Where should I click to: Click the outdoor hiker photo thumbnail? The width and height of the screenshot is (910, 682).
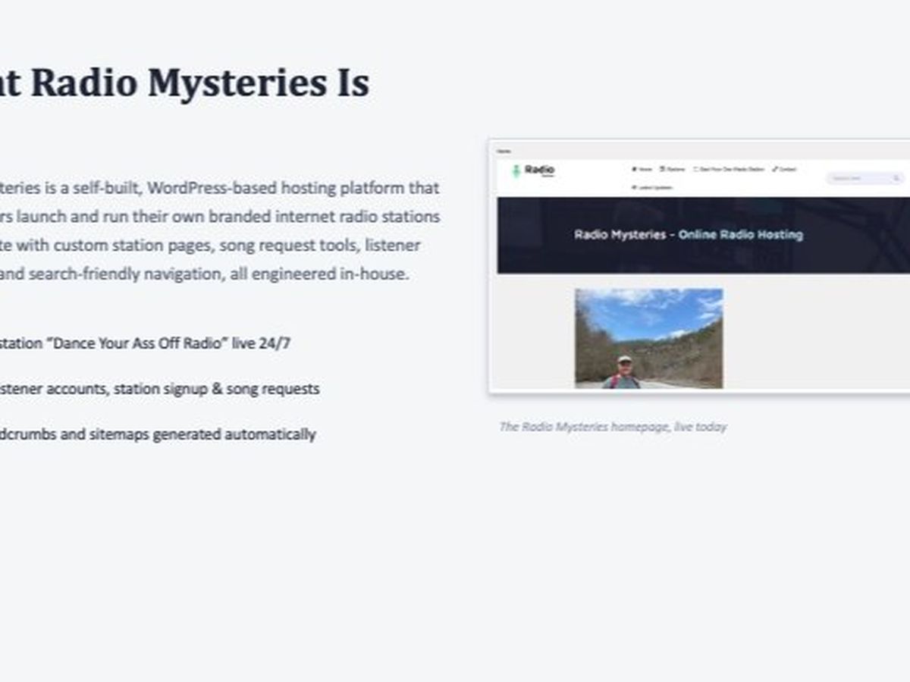tap(648, 338)
